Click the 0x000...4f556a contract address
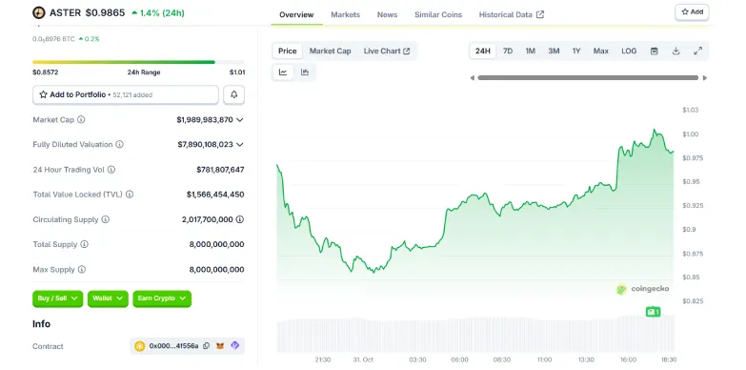Image resolution: width=746 pixels, height=370 pixels. pyautogui.click(x=173, y=346)
